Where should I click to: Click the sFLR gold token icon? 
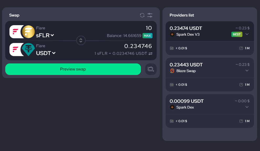pos(28,32)
